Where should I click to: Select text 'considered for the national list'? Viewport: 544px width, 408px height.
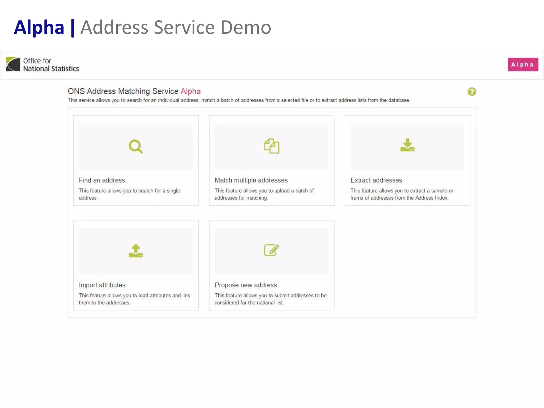tap(249, 303)
